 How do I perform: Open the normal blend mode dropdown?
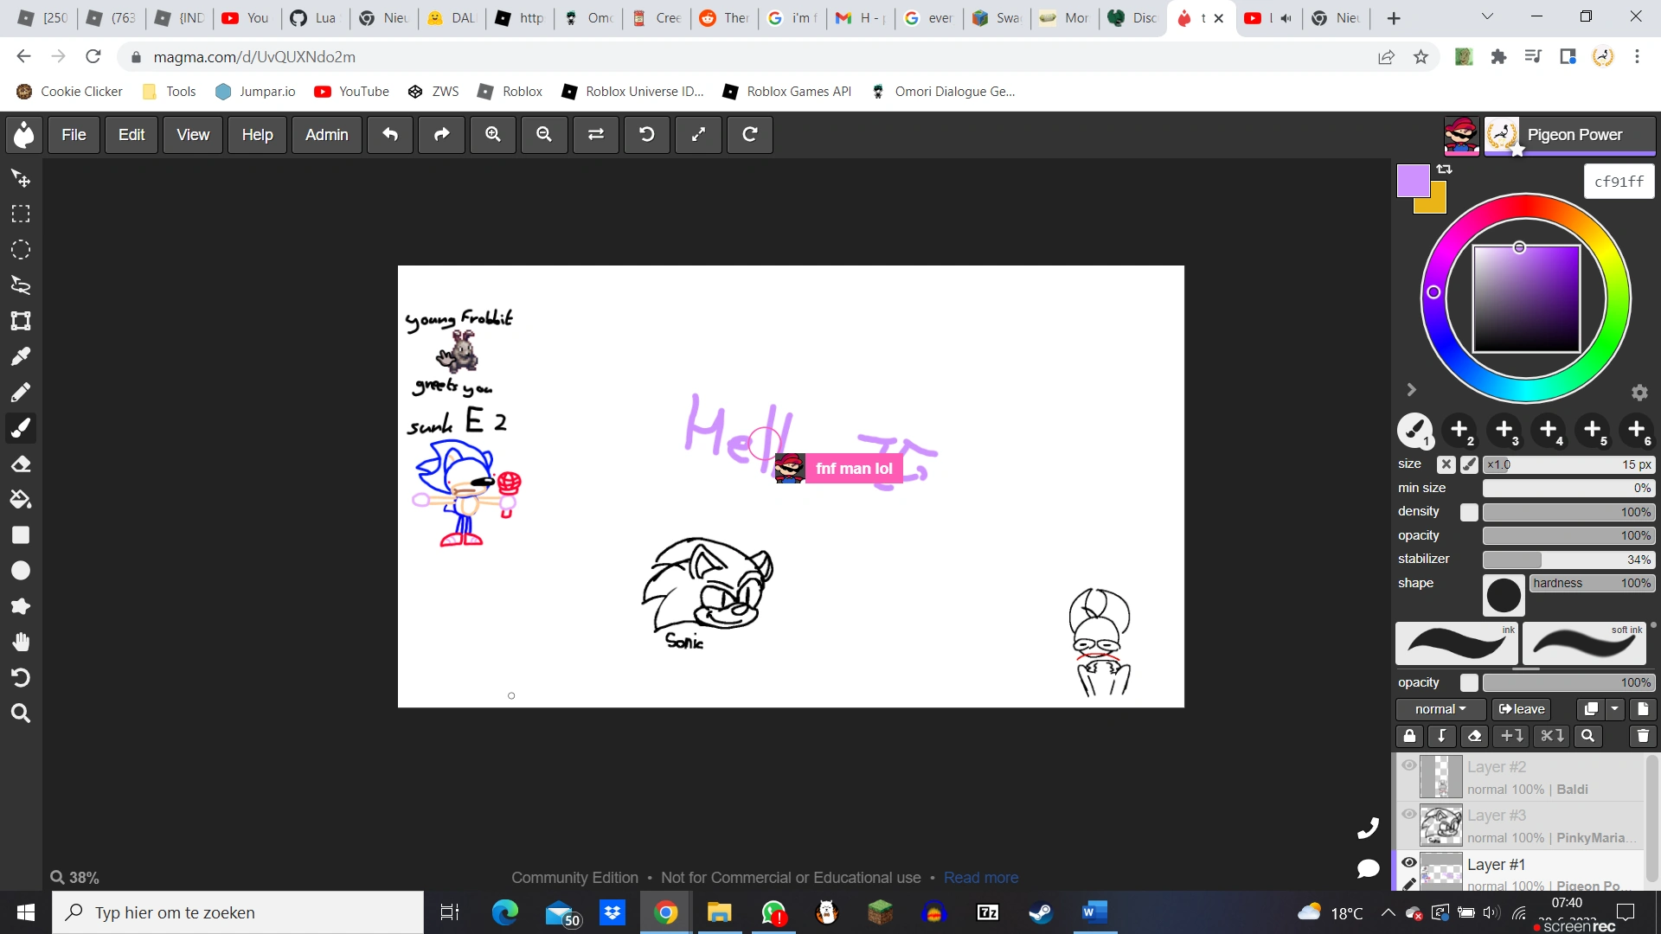pyautogui.click(x=1440, y=709)
